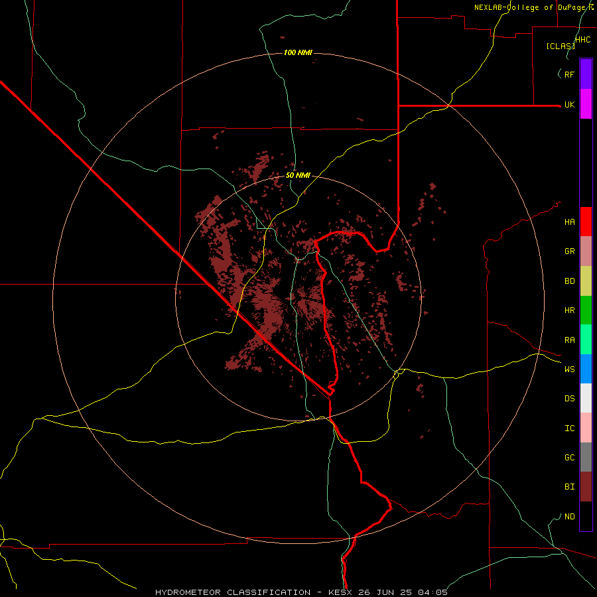Click the ND legend label text
The width and height of the screenshot is (597, 597).
click(x=569, y=517)
